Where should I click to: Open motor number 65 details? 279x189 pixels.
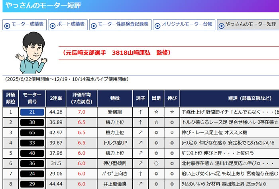32,132
